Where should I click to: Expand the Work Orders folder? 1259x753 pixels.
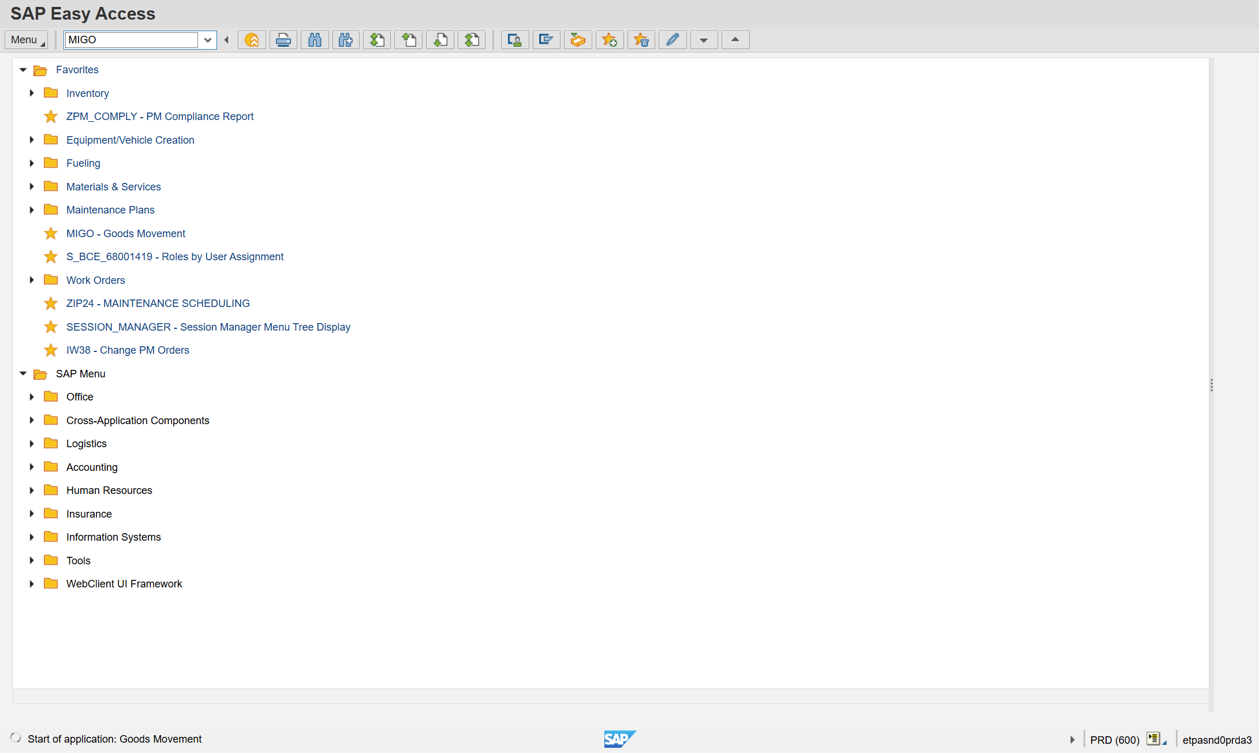pos(32,280)
